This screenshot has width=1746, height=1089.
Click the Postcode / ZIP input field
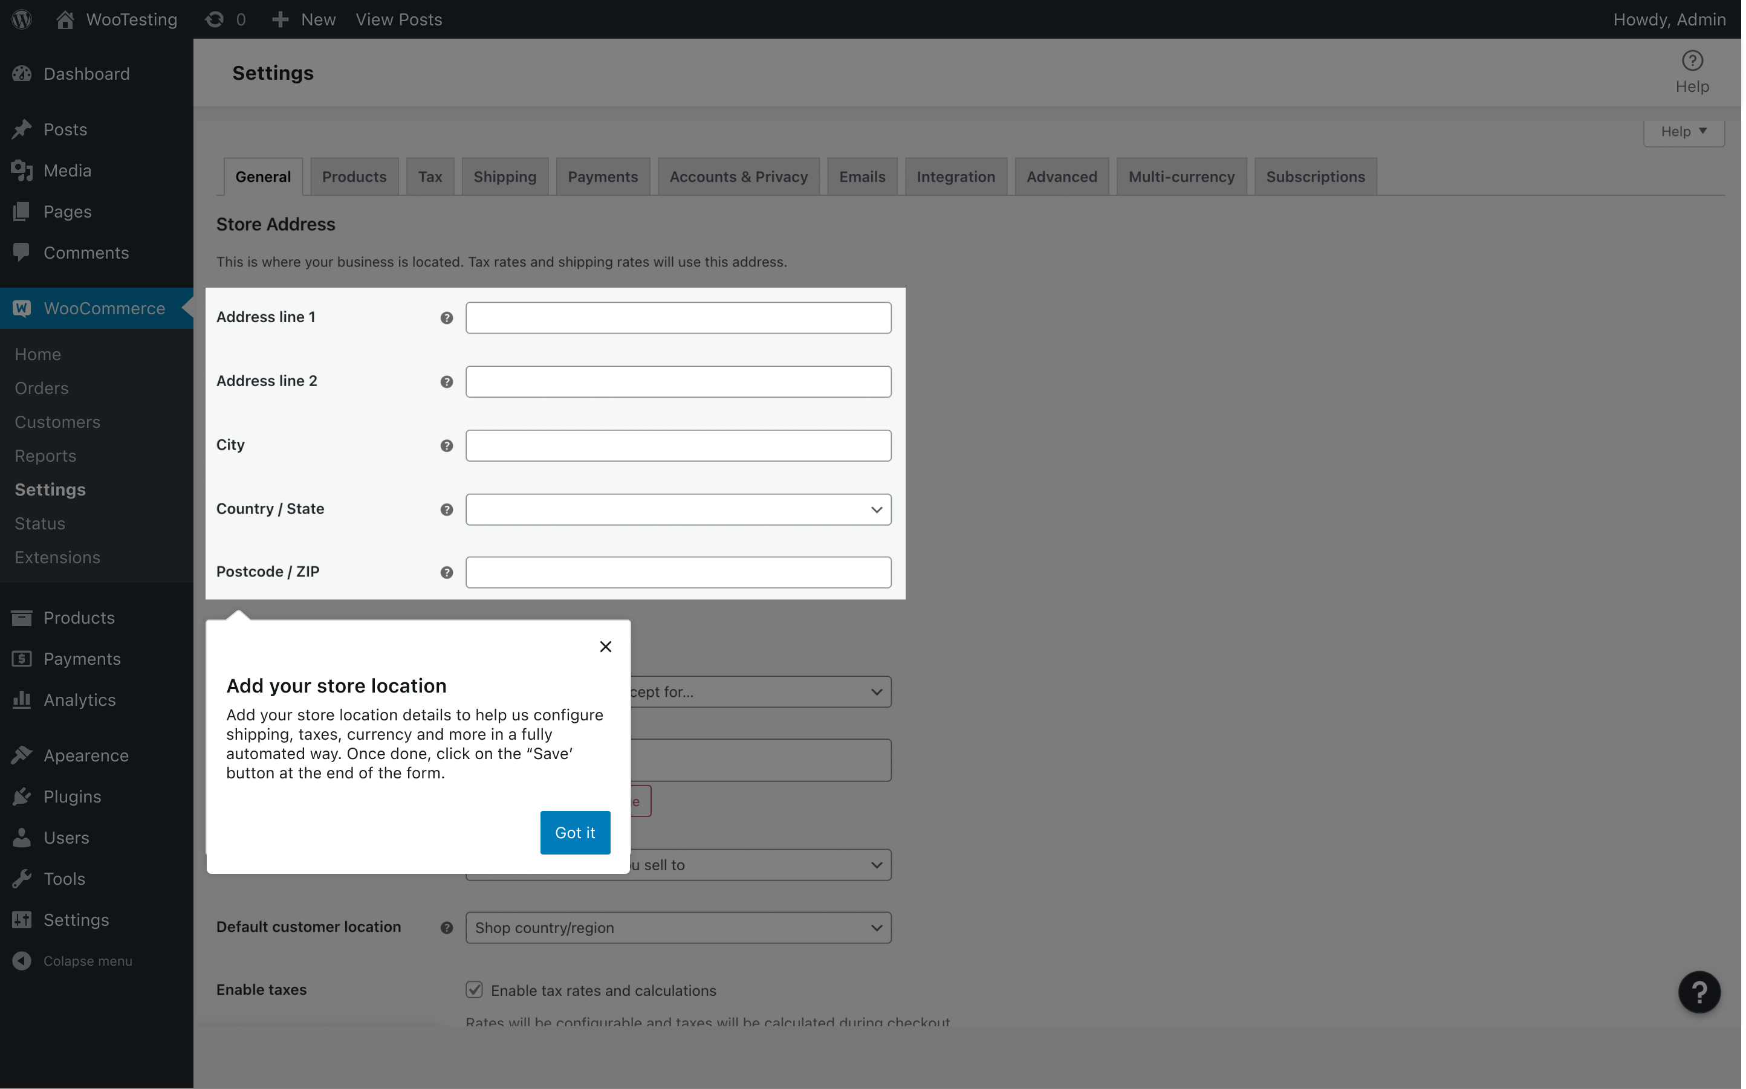(677, 572)
